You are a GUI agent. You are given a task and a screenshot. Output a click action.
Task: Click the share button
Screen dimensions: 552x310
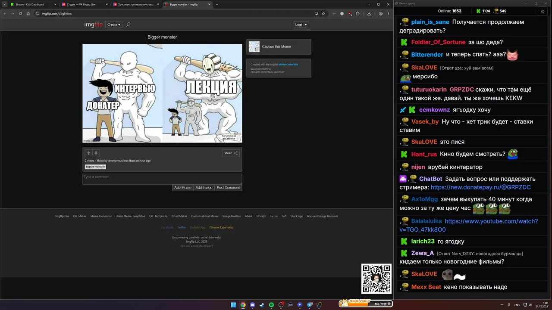pyautogui.click(x=231, y=153)
